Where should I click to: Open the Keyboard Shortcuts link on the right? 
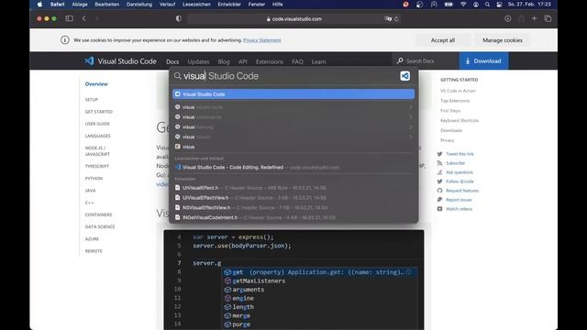[460, 120]
